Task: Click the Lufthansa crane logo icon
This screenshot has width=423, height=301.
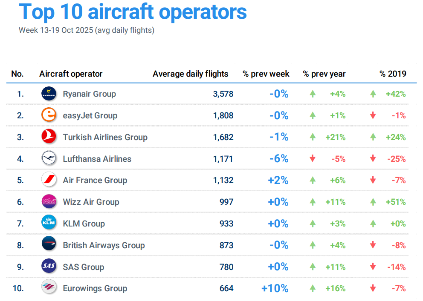Action: (49, 159)
